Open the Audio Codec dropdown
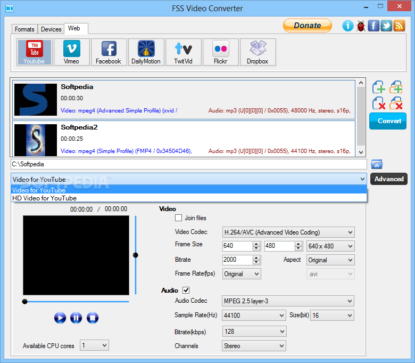The image size is (415, 363). [x=288, y=301]
